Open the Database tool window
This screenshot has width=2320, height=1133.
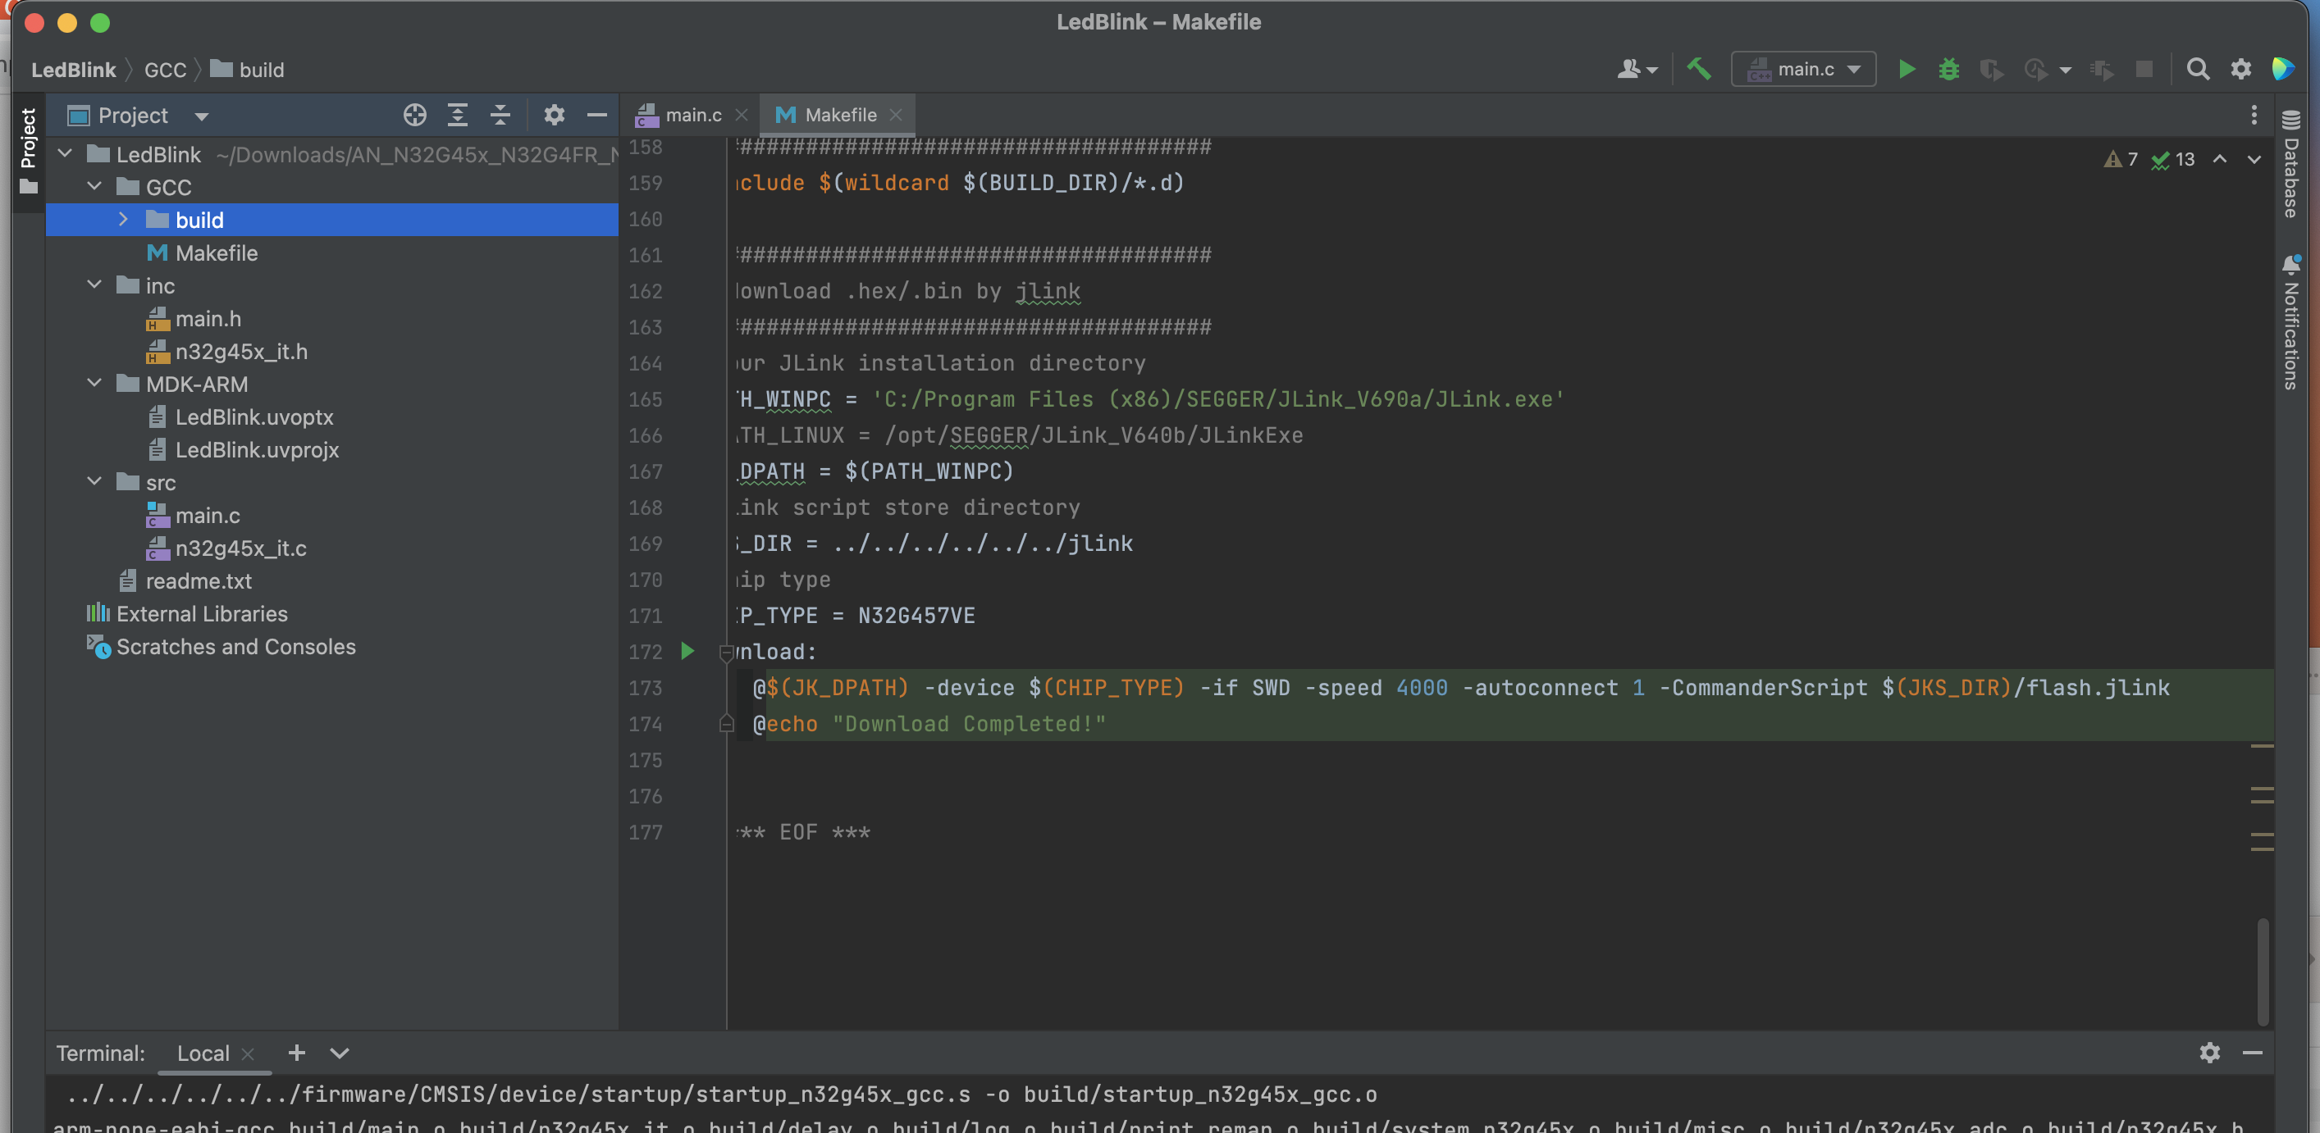(2292, 163)
